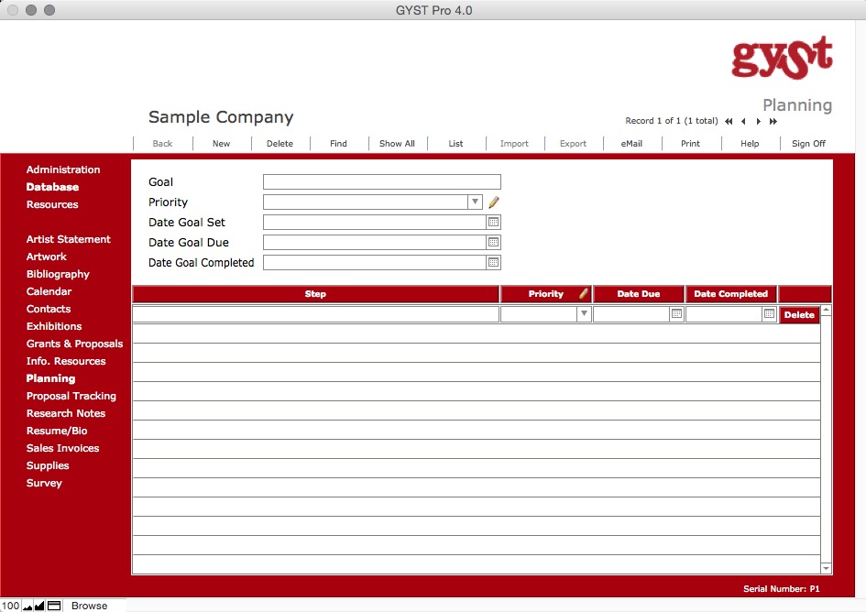Screen dimensions: 866x612
Task: Click the Date Goal Set field
Action: 375,222
